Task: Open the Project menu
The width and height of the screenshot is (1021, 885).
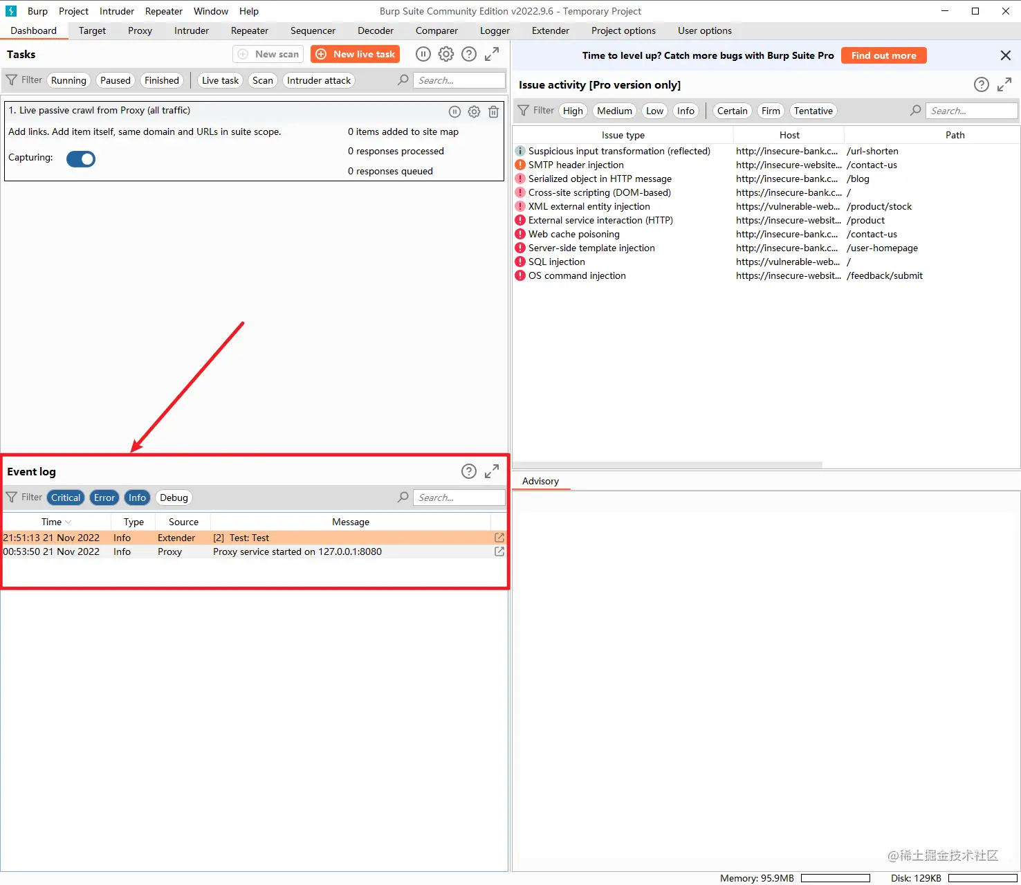Action: 73,11
